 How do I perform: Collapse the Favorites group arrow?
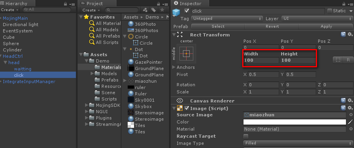point(81,17)
